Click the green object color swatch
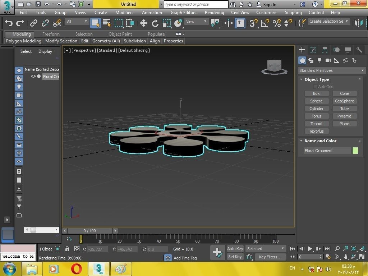The image size is (368, 276). [355, 151]
